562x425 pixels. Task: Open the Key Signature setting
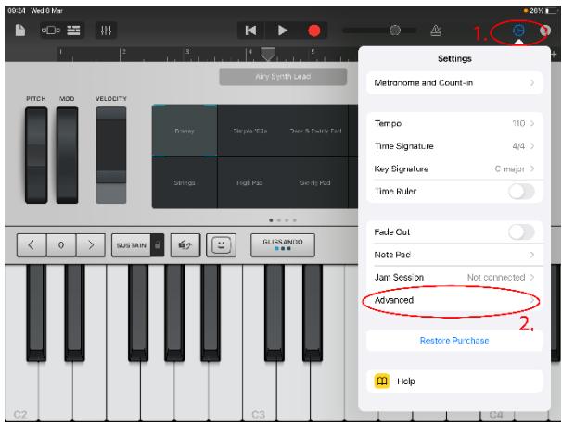click(x=454, y=169)
